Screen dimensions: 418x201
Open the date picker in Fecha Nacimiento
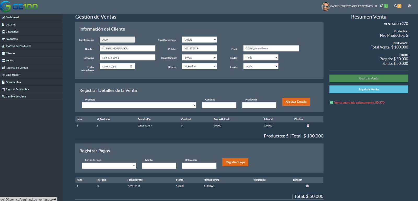pyautogui.click(x=131, y=66)
